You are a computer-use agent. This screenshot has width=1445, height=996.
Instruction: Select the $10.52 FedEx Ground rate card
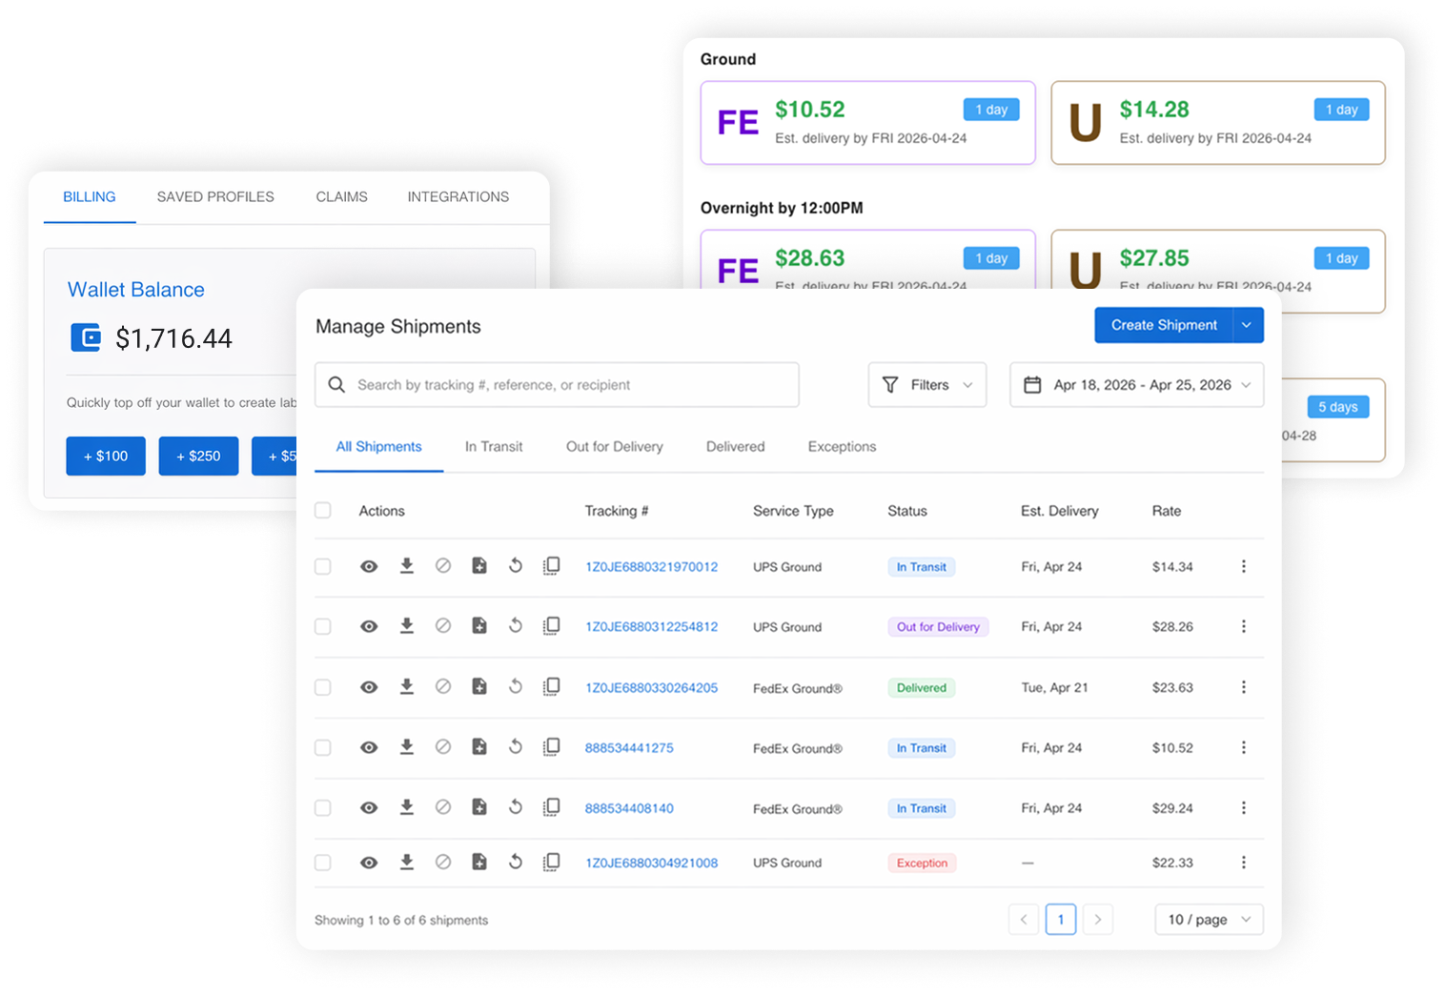[868, 123]
